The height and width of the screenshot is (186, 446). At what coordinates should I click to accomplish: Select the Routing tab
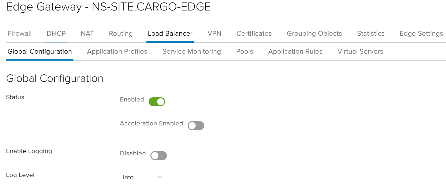pyautogui.click(x=121, y=33)
